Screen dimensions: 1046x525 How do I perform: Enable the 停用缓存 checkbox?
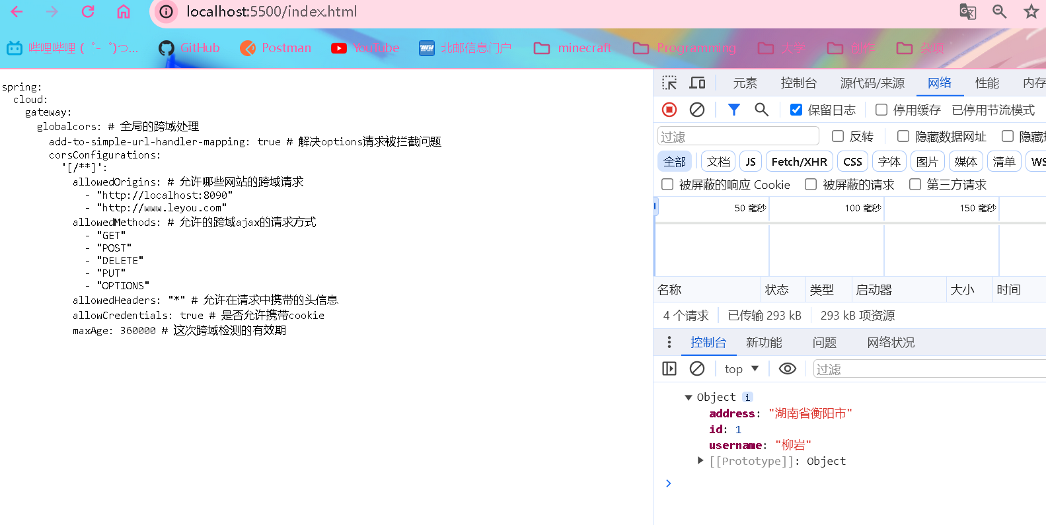click(881, 110)
